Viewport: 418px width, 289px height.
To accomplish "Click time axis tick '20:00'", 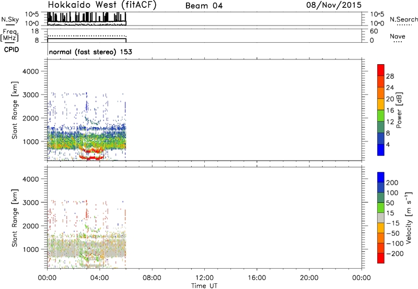I will click(x=309, y=278).
